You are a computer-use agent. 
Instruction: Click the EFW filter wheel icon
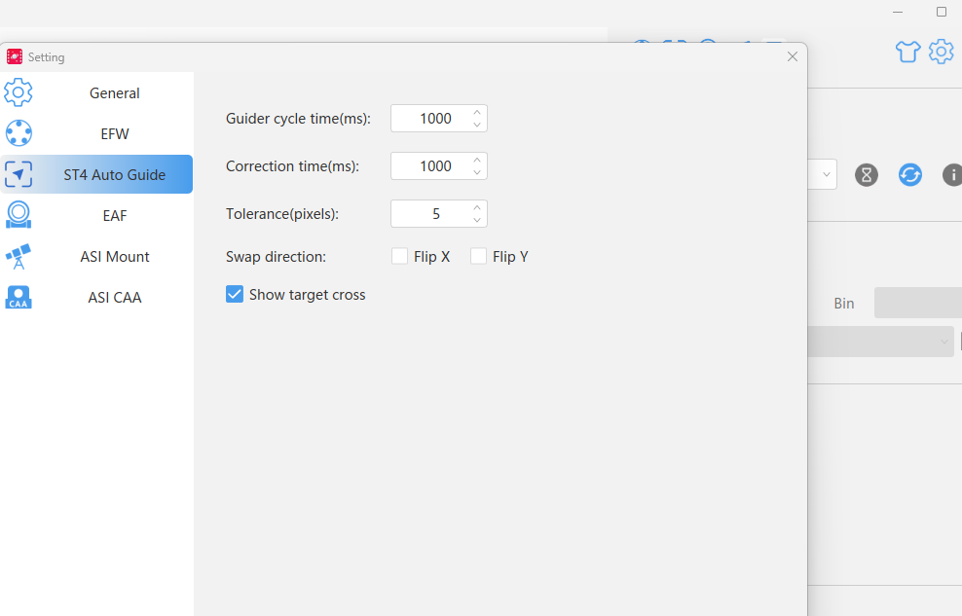click(x=18, y=133)
